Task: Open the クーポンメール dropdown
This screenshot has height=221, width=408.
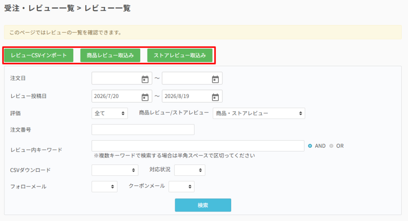Action: tap(181, 186)
